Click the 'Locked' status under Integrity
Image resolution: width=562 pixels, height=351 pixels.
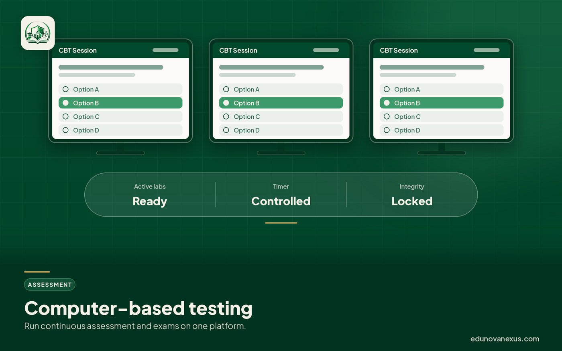412,201
